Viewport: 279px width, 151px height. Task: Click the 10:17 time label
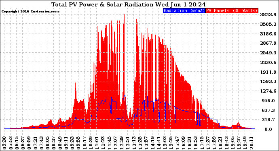[85, 143]
